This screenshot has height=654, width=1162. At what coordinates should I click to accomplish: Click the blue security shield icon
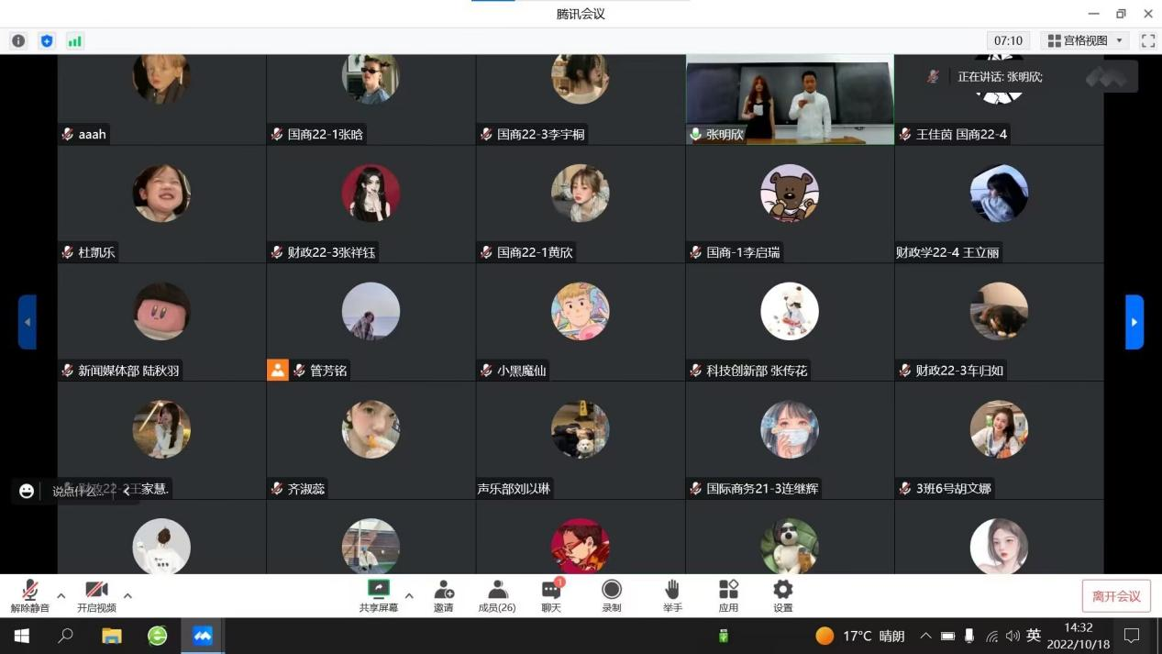tap(47, 41)
